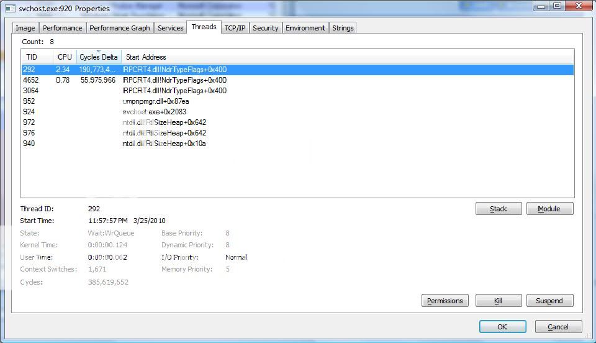Click the svchost.exe window title icon

(11, 8)
